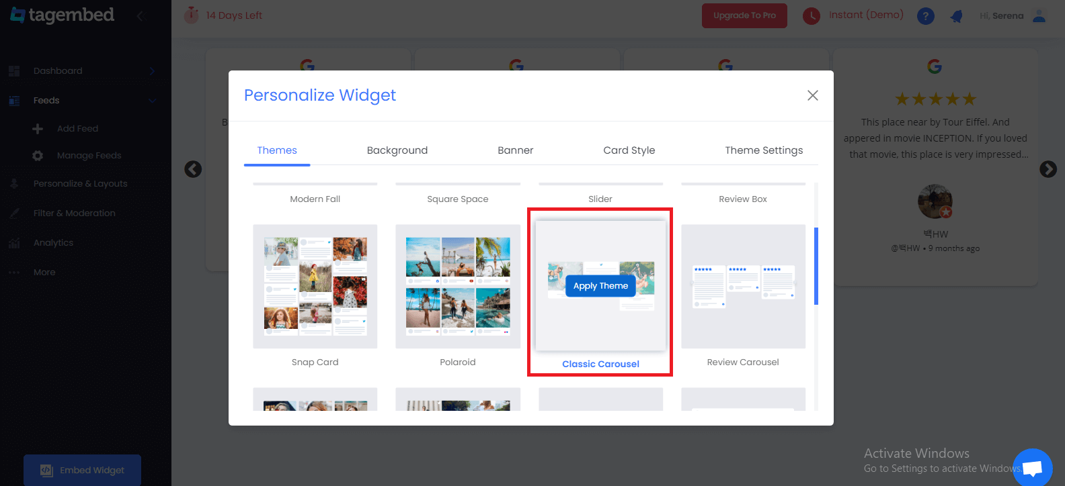The image size is (1065, 486).
Task: Click the "9 months ago" review timestamp
Action: (x=954, y=248)
